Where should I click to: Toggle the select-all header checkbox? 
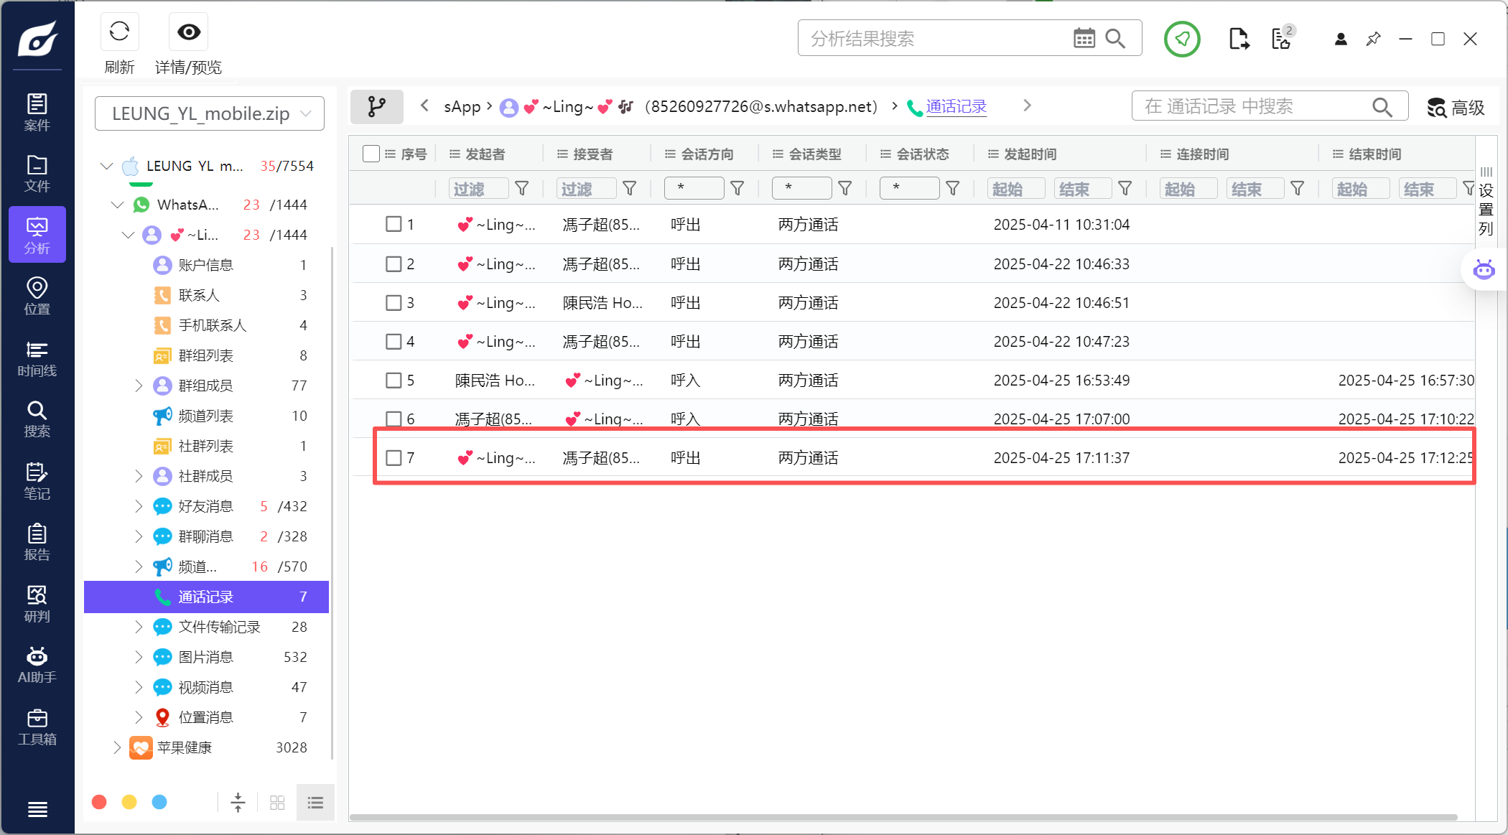tap(371, 154)
